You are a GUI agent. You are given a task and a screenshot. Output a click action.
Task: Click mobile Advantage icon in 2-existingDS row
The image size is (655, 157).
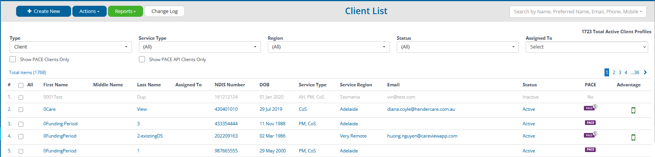633,138
